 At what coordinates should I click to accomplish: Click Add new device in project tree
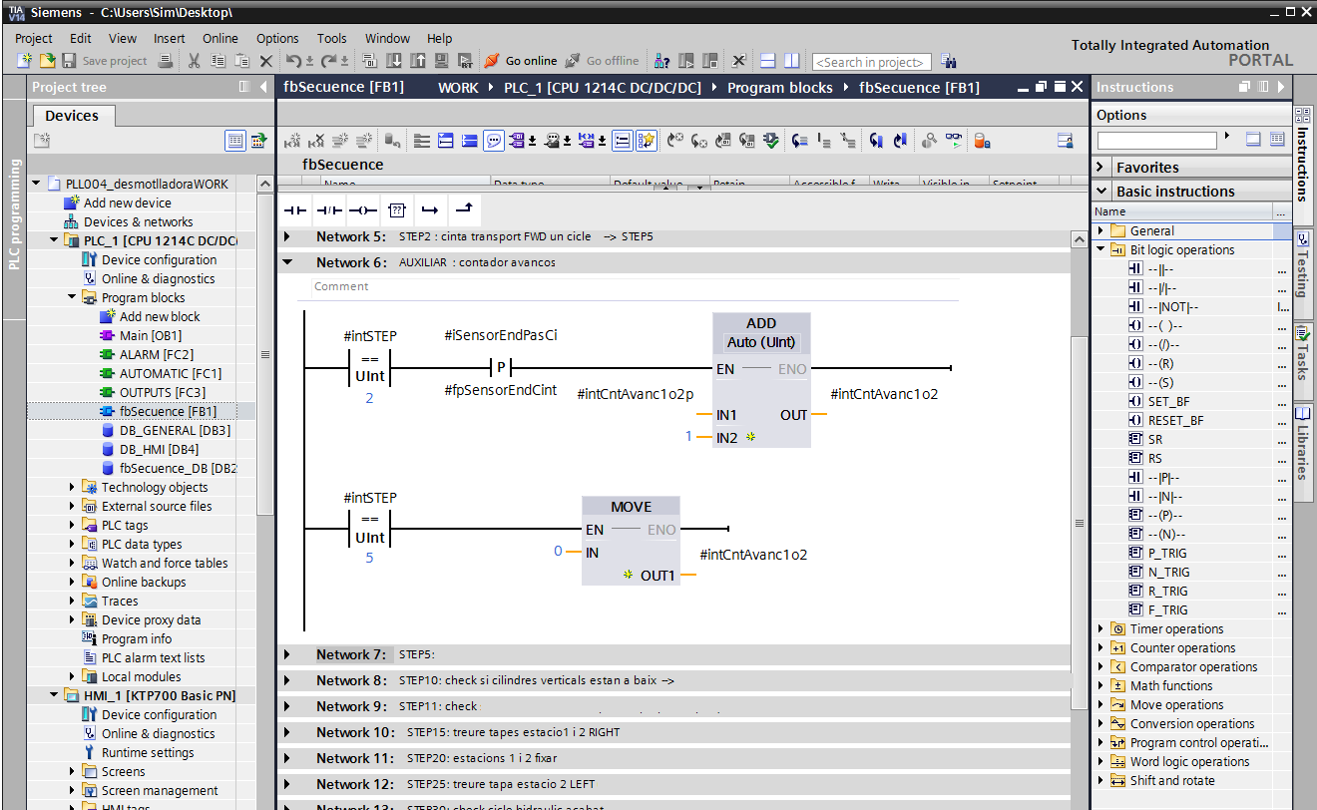[127, 202]
